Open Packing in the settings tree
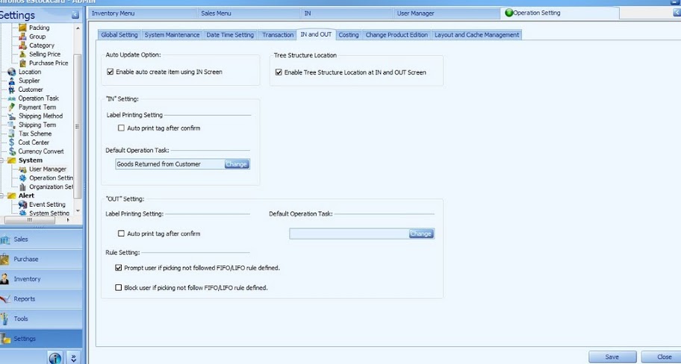Viewport: 681px width, 364px height. 39,28
